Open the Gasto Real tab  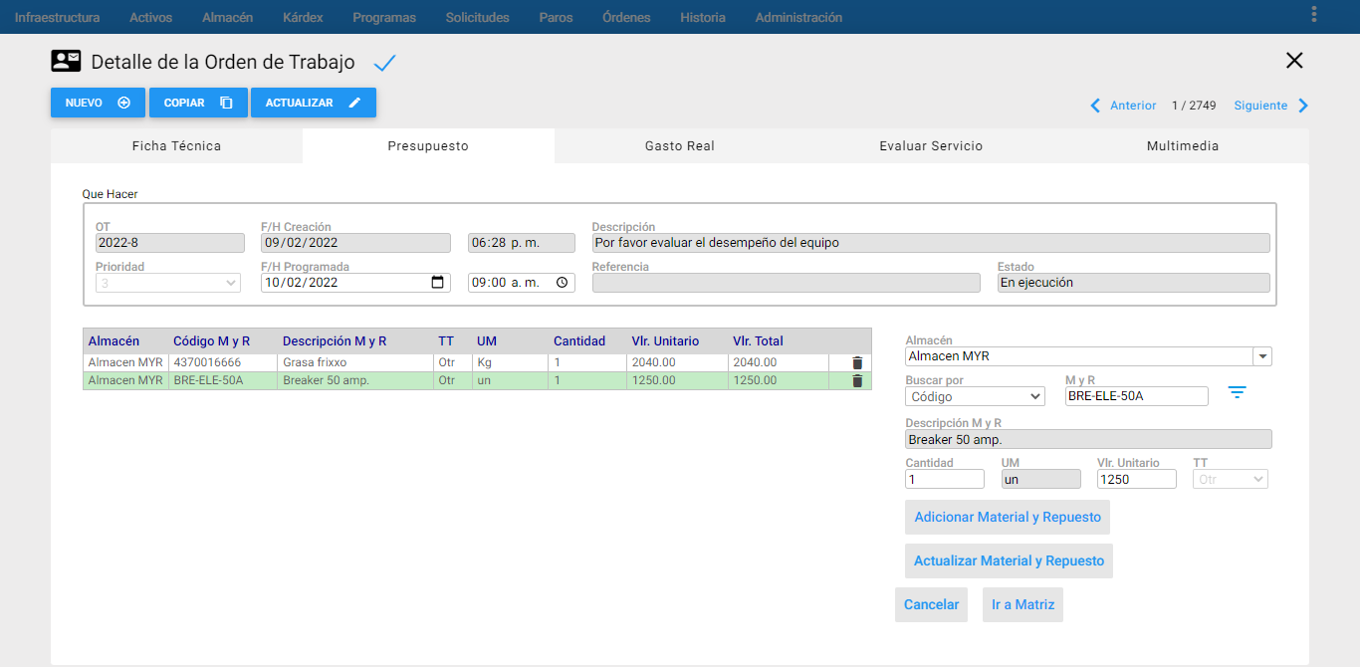coord(680,146)
